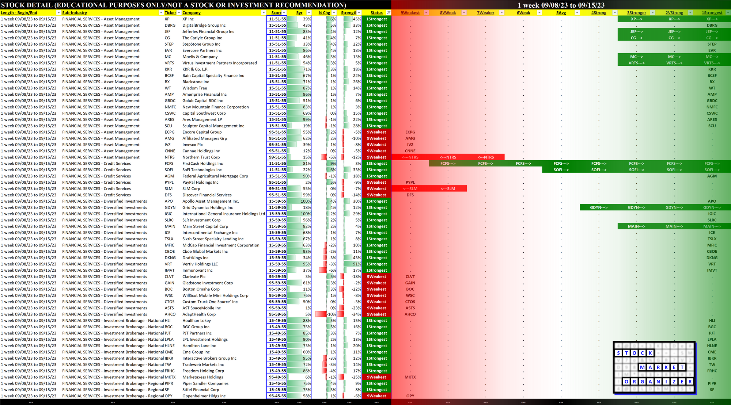Viewport: 731px width, 405px height.
Task: Open the Score column filter arrow
Action: click(x=284, y=13)
